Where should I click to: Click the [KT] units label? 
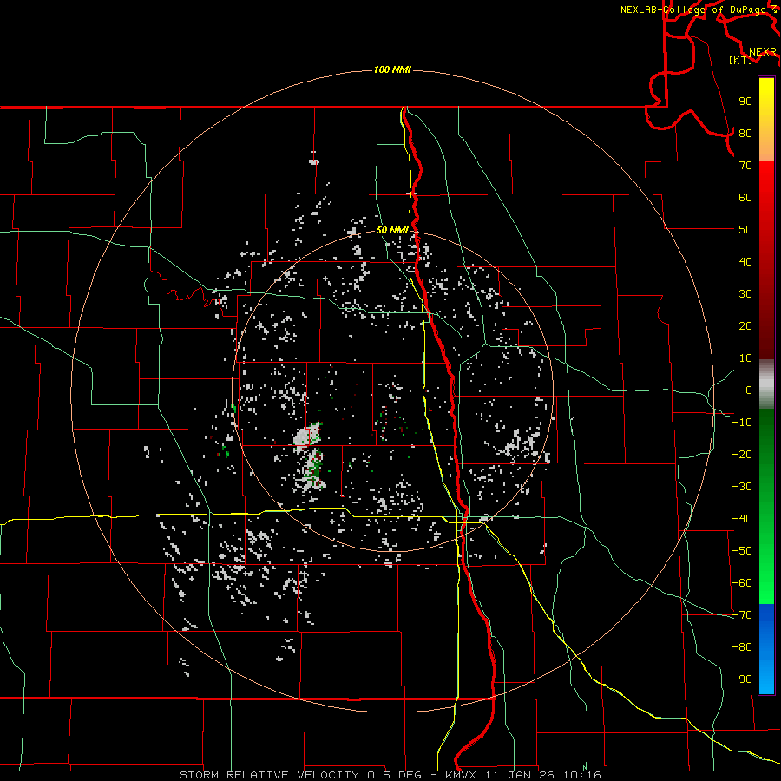(x=741, y=60)
